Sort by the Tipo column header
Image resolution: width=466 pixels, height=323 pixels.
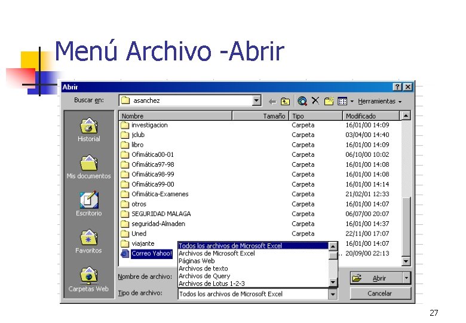coord(316,116)
